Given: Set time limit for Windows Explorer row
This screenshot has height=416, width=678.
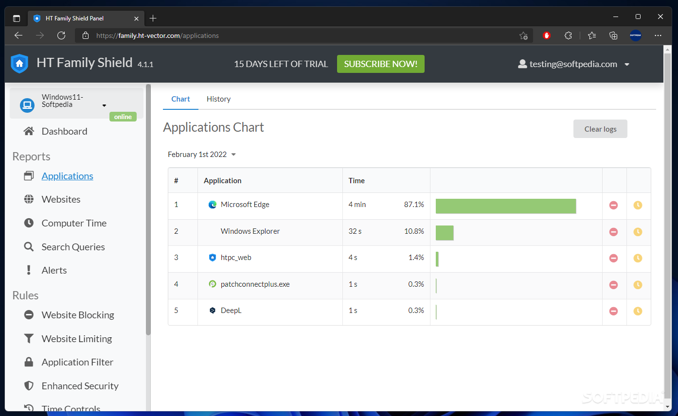Looking at the screenshot, I should 638,232.
